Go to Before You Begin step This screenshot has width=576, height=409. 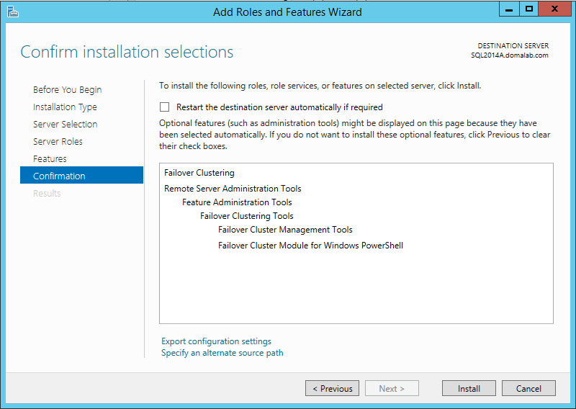[67, 90]
